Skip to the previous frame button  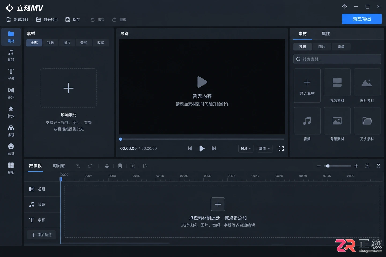pos(190,149)
